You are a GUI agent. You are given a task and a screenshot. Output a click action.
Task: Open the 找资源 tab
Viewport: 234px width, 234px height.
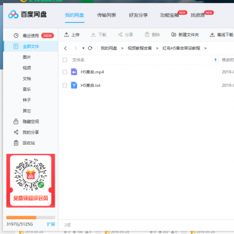point(198,15)
